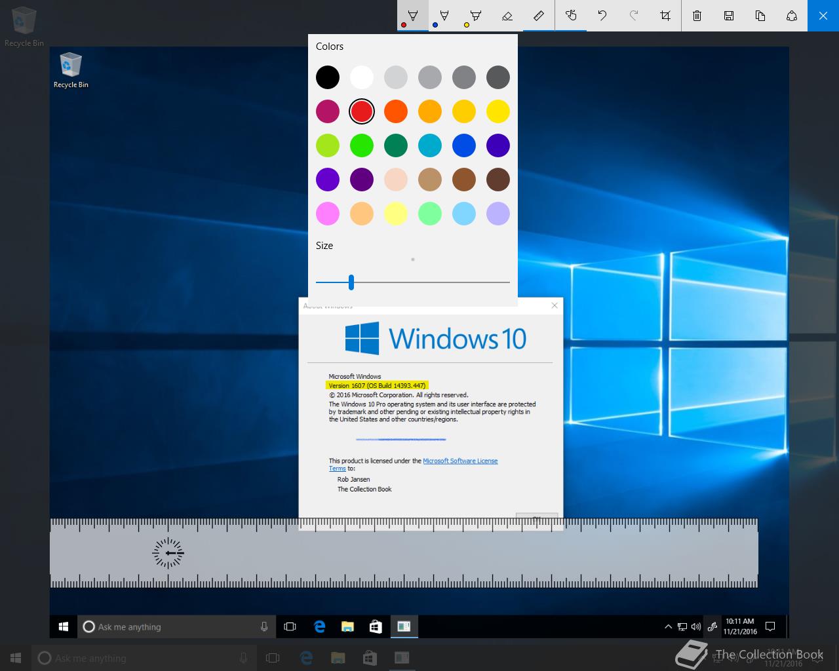Choose the lavender color swatch
Image resolution: width=839 pixels, height=671 pixels.
(x=498, y=214)
